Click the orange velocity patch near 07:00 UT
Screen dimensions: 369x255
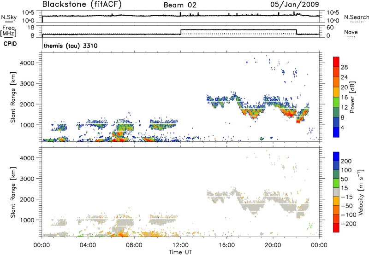(121, 234)
